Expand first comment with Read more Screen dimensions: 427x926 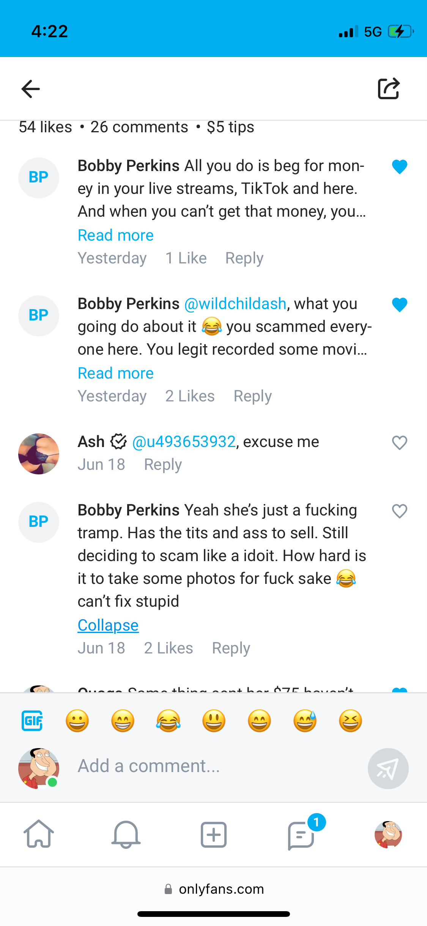coord(116,235)
